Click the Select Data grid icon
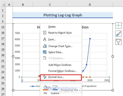Viewport: 123px width, 96px height. [45, 52]
